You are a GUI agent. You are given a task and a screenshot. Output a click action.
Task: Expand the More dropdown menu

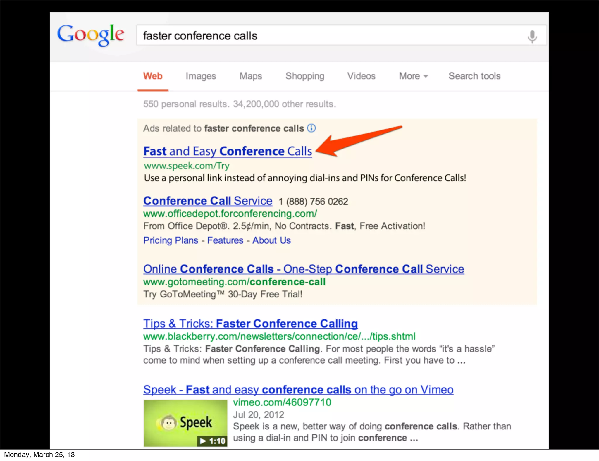(413, 76)
